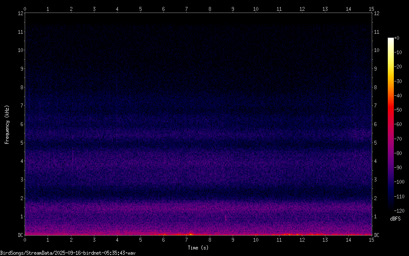The height and width of the screenshot is (256, 409).
Task: Click the "DC" label on left frequency axis
Action: (x=20, y=235)
